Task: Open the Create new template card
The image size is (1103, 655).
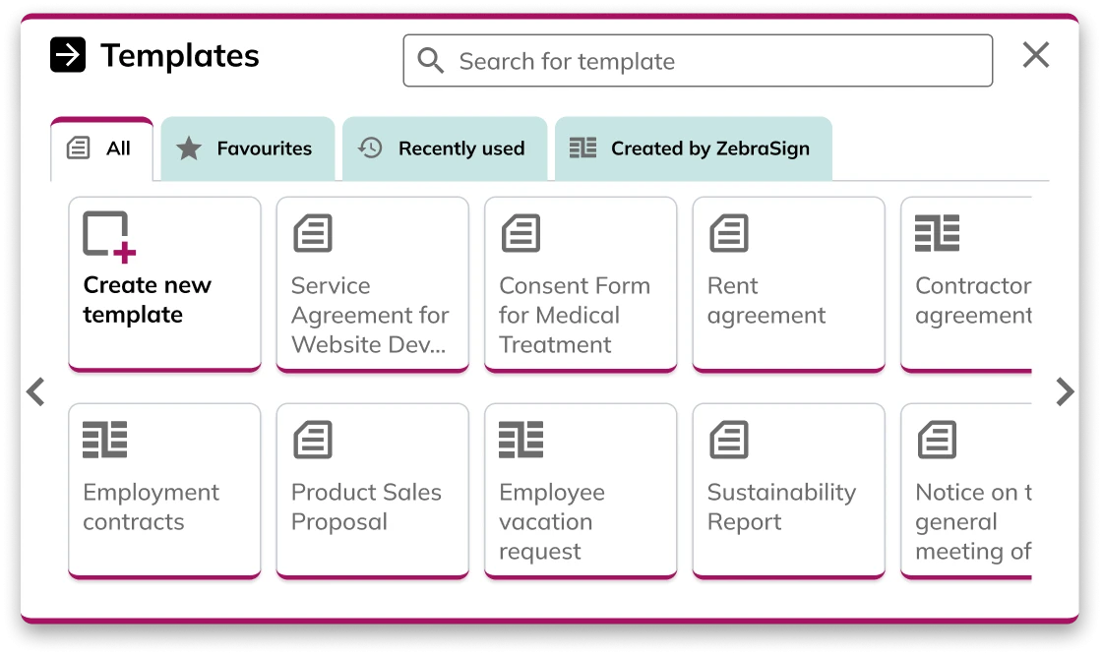Action: point(164,283)
